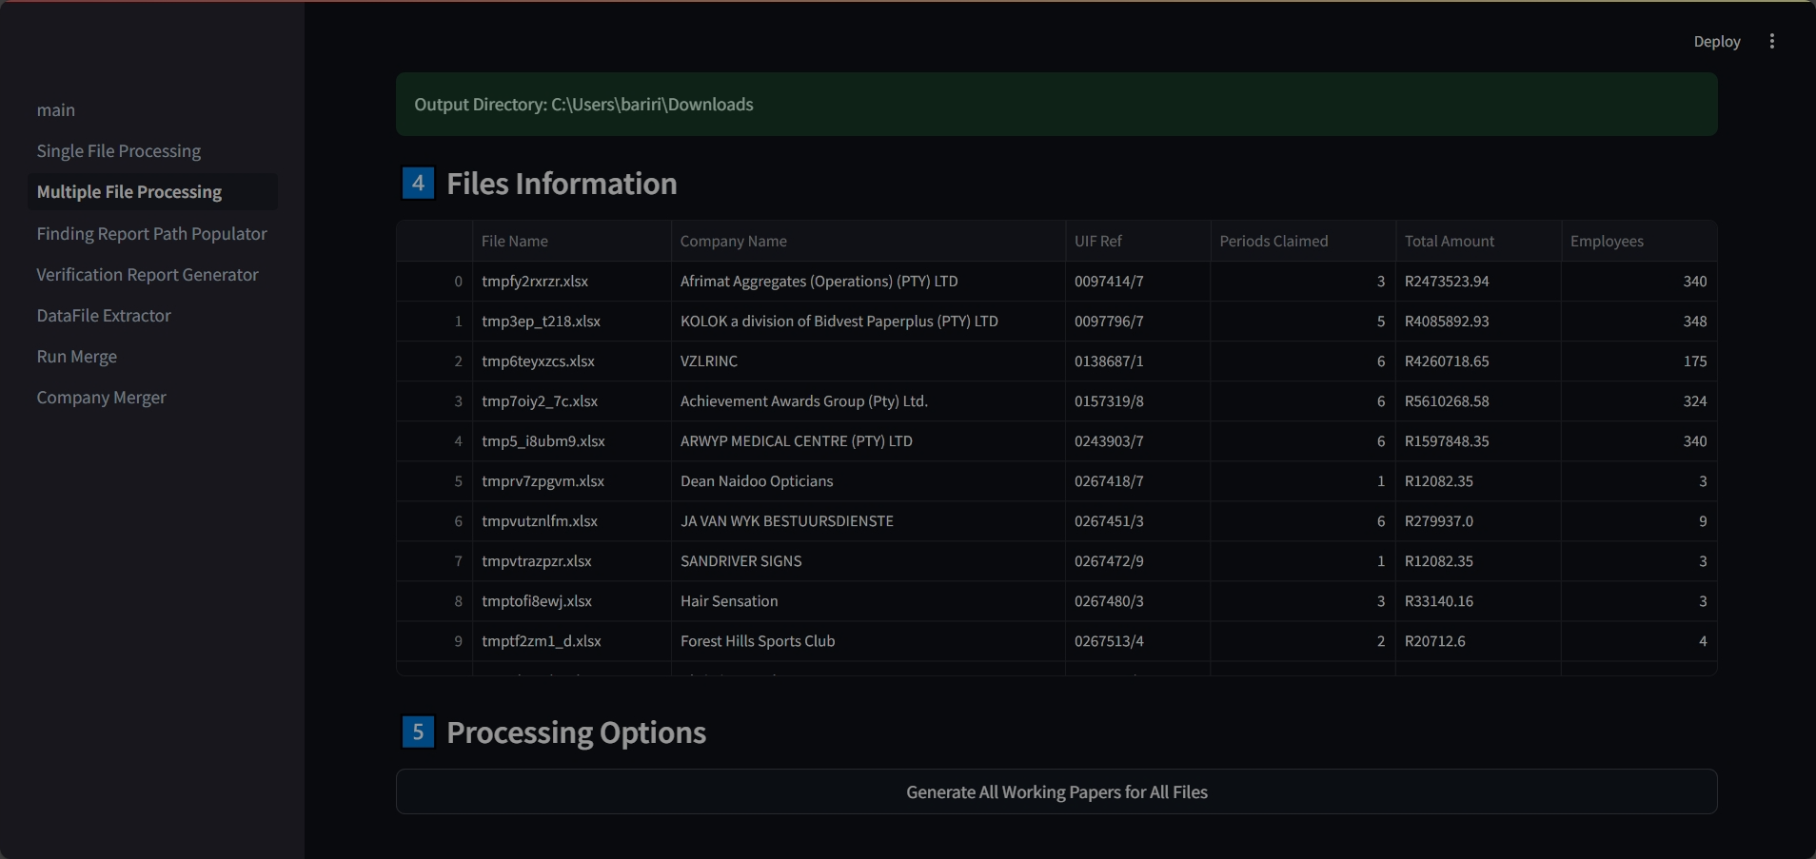Viewport: 1816px width, 859px height.
Task: Select file name tmp6teyxzcs.xlsx cell
Action: (571, 361)
